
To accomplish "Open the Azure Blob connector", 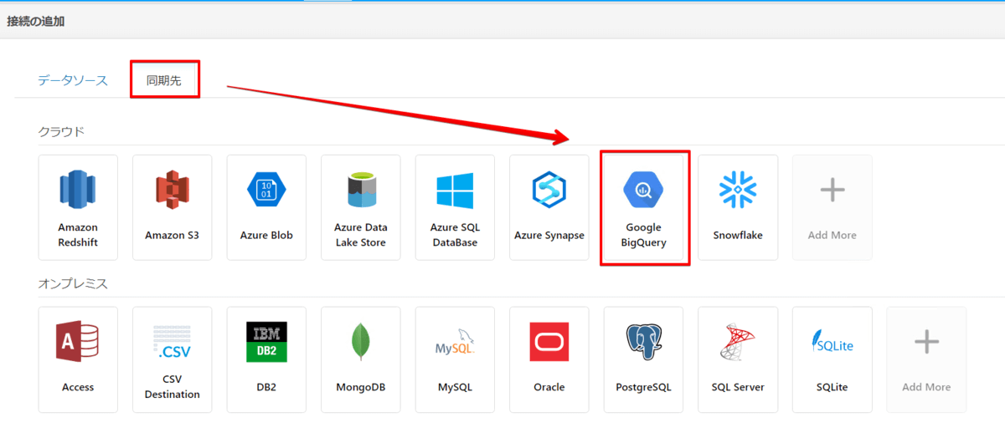I will coord(266,207).
